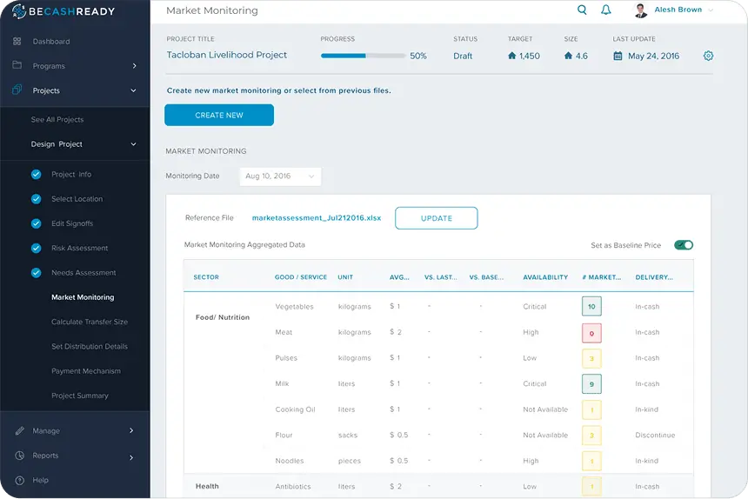Select Calculate Transfer Size in sidebar

[89, 322]
